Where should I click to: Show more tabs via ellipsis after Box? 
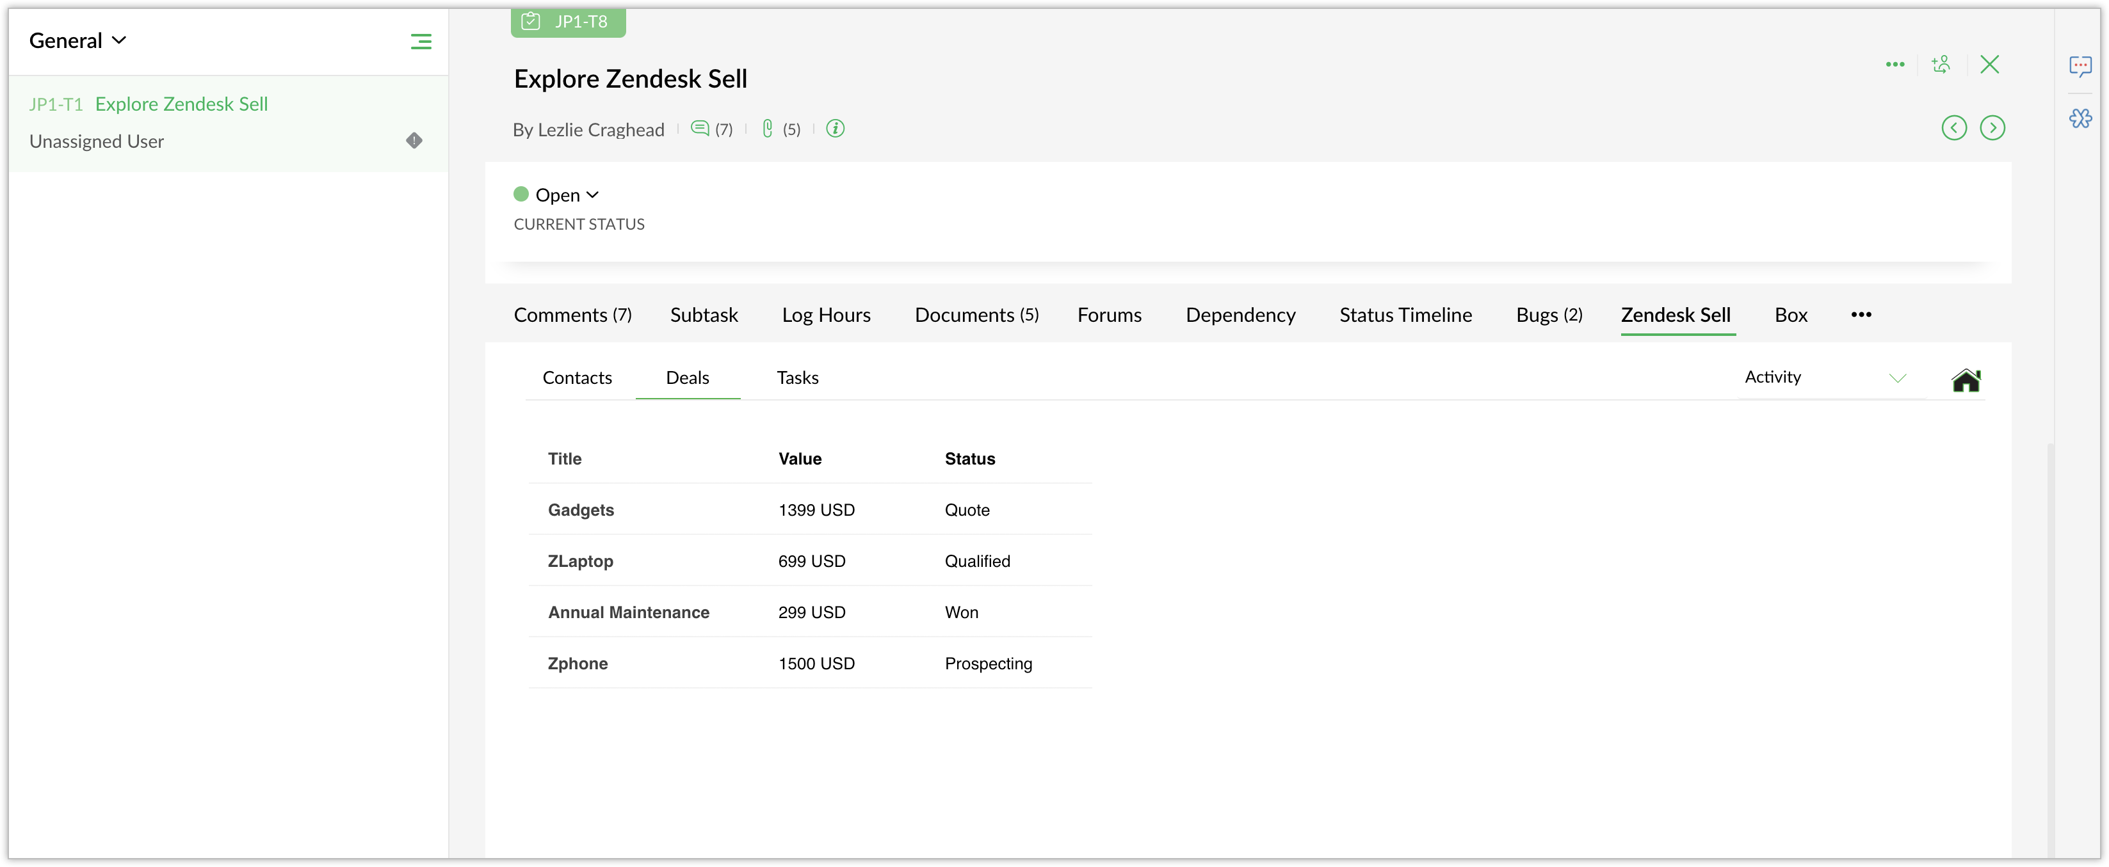1861,315
